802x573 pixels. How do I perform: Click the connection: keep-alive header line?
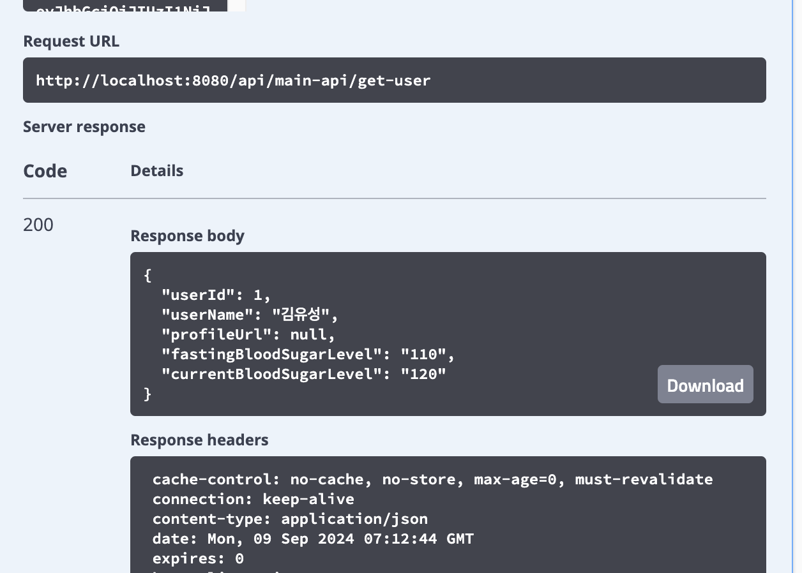coord(253,499)
